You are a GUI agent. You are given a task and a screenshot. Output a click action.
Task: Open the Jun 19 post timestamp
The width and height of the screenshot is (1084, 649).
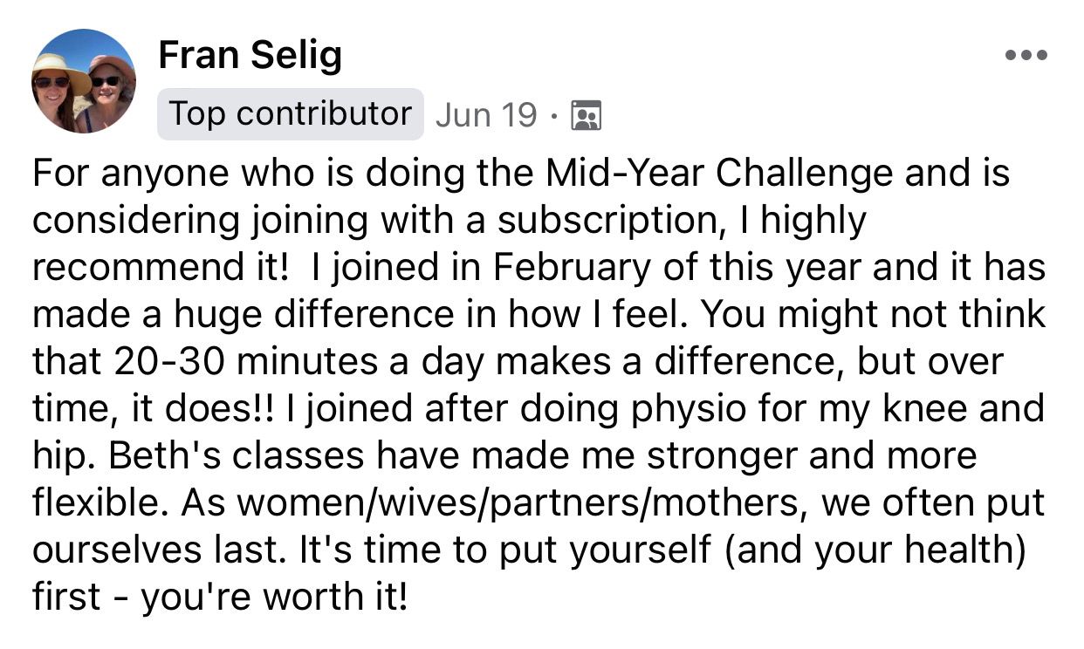pyautogui.click(x=485, y=115)
